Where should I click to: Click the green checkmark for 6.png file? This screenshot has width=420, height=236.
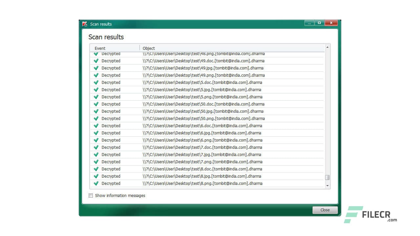coord(96,140)
